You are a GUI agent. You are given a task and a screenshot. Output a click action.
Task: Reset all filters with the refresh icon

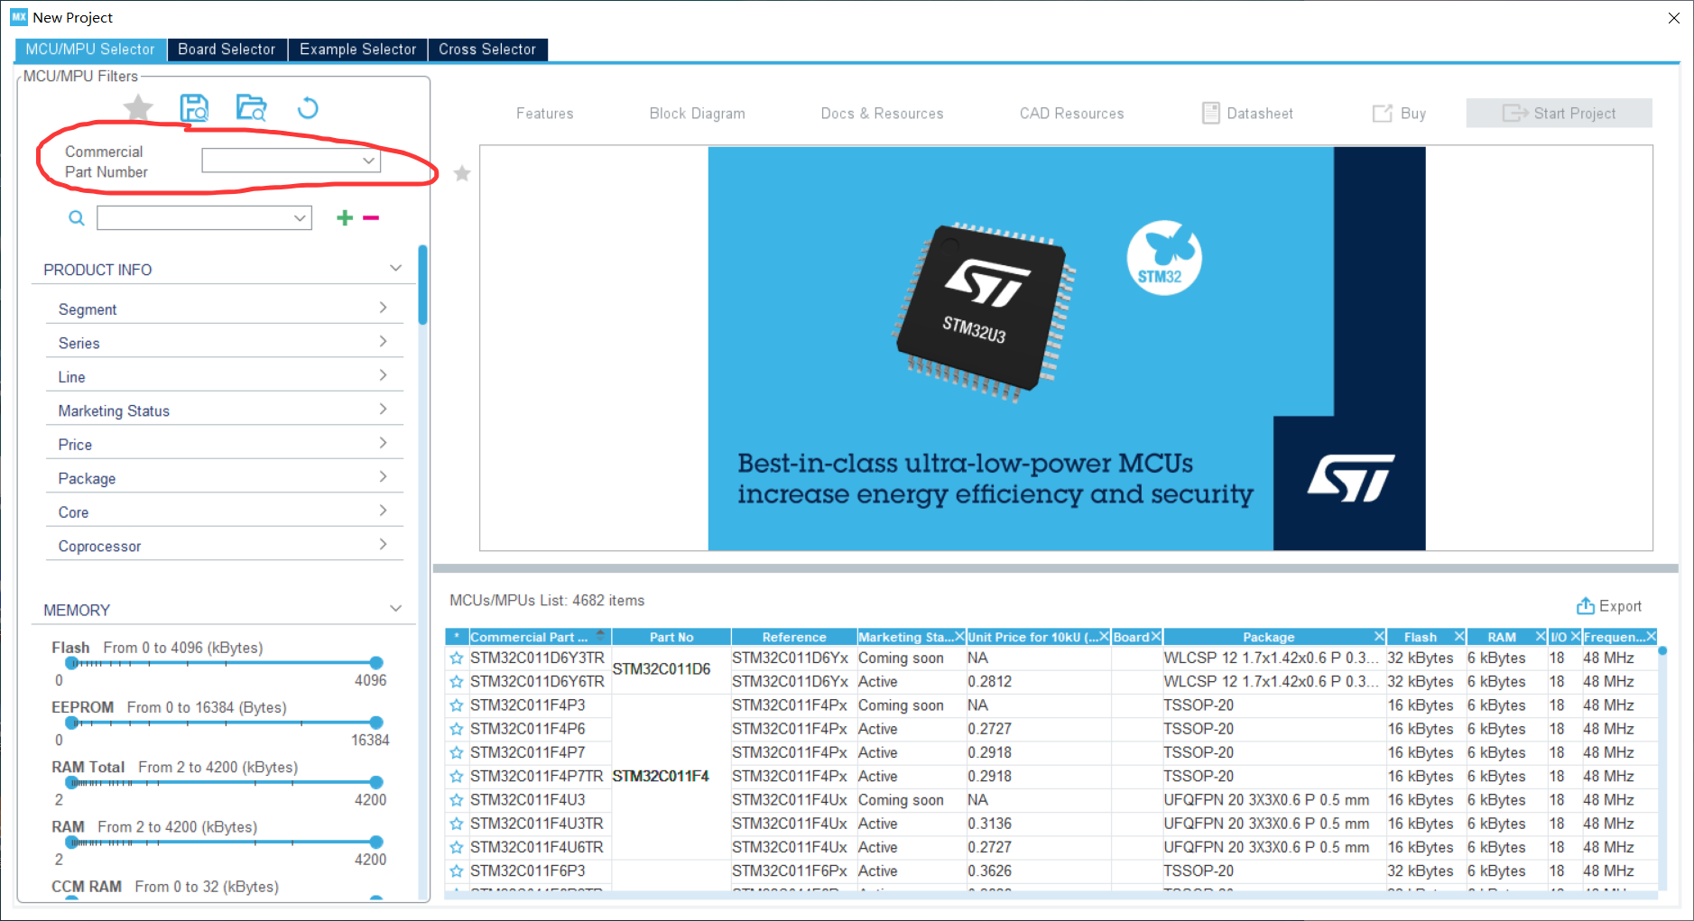tap(308, 108)
